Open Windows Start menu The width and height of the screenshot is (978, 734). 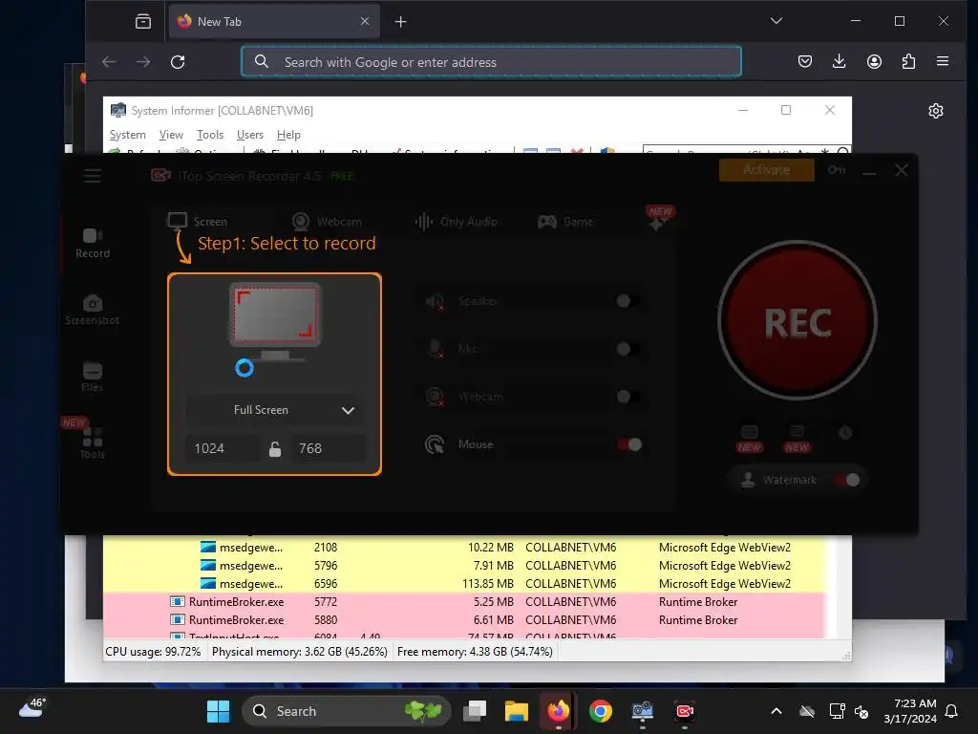218,711
